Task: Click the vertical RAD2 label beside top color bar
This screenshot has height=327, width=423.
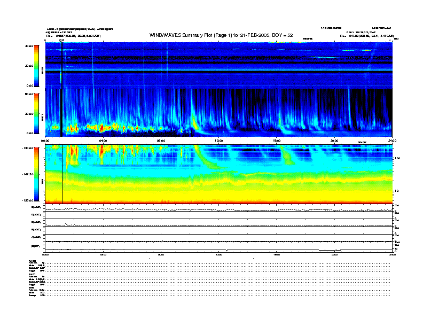Action: coord(42,70)
